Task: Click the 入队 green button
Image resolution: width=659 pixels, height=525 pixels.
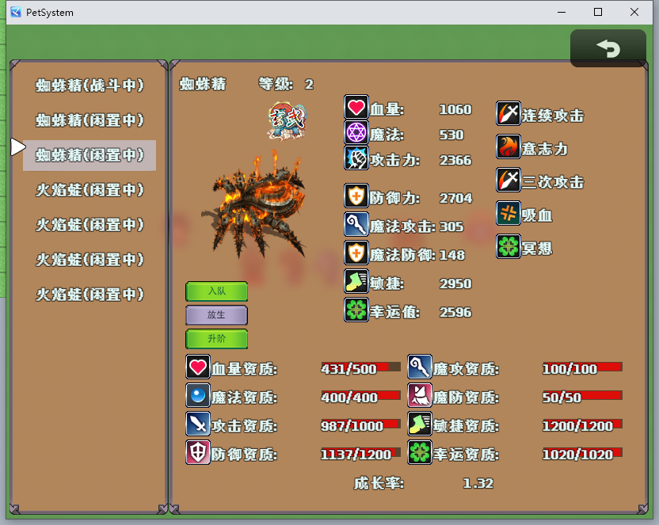Action: pyautogui.click(x=216, y=291)
